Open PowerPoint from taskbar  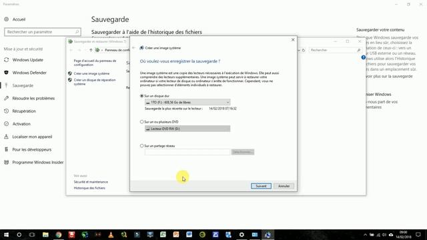pyautogui.click(x=176, y=235)
